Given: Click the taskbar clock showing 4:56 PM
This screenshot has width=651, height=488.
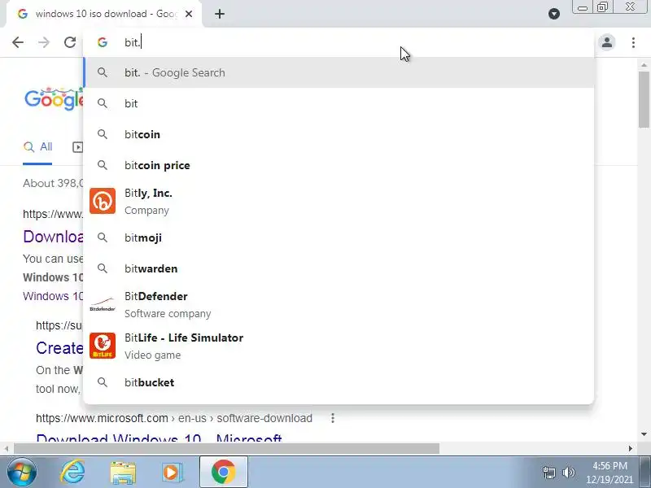Looking at the screenshot, I should click(x=609, y=473).
